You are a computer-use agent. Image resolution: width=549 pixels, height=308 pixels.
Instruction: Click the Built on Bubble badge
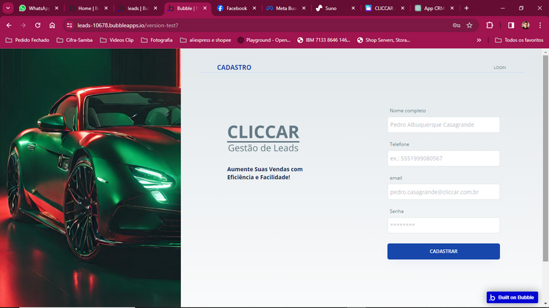pyautogui.click(x=512, y=297)
